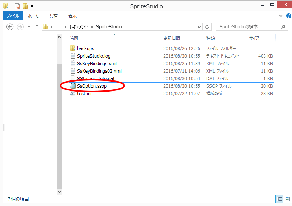Viewport: 292px width, 206px height.
Task: Click the address bar root folder icon
Action: [x=46, y=27]
